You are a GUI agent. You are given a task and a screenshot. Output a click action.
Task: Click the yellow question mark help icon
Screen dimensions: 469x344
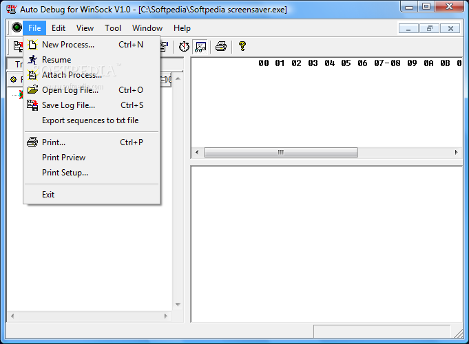tap(242, 46)
